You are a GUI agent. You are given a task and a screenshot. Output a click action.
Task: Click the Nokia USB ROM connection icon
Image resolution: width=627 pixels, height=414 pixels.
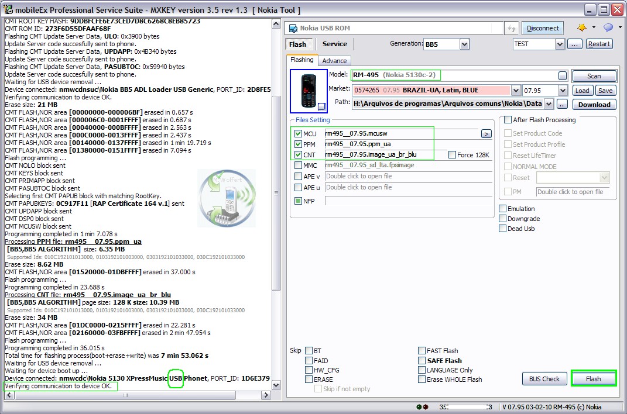[x=293, y=28]
